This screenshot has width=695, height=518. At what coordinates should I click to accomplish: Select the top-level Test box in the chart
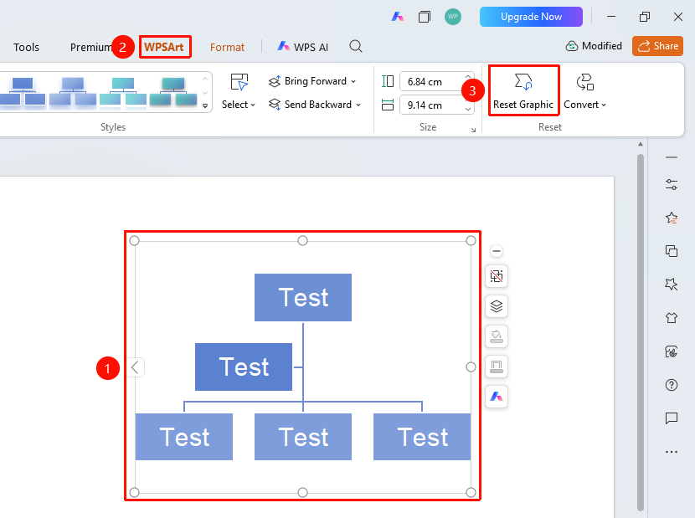[x=303, y=297]
